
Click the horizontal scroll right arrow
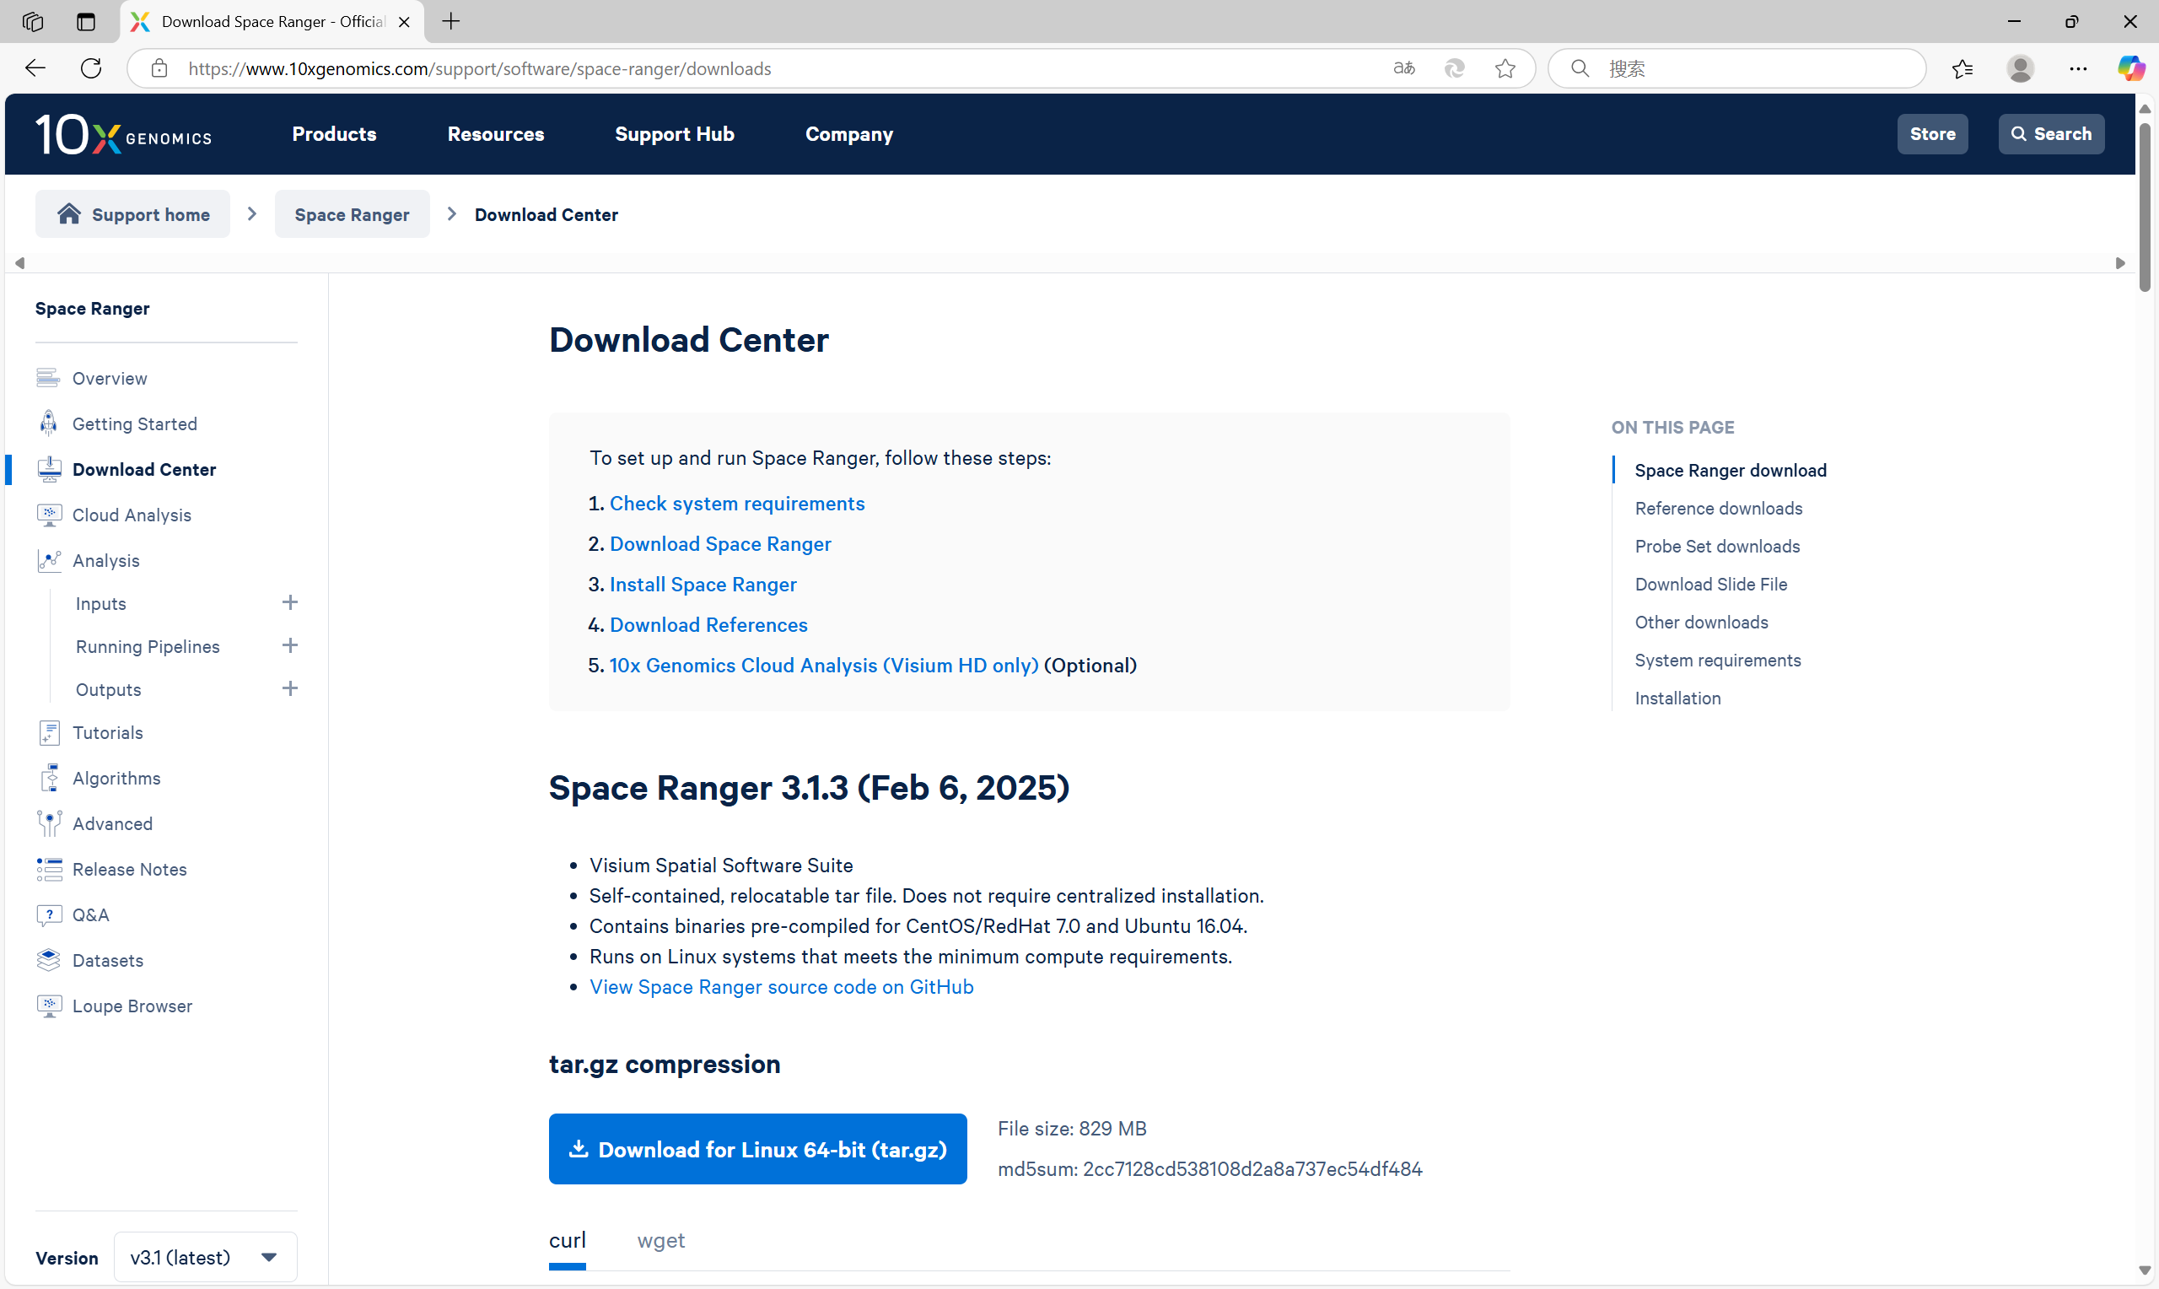pos(2120,262)
